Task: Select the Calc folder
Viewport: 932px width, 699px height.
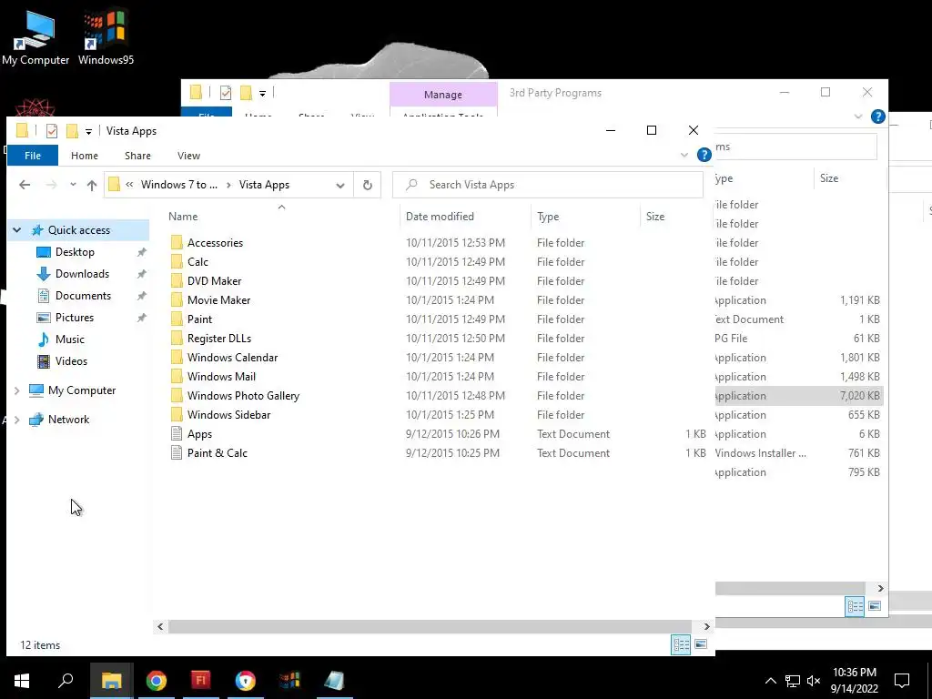Action: [198, 261]
